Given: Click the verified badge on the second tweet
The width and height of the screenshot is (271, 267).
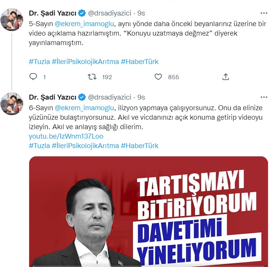Looking at the screenshot, I should point(82,97).
